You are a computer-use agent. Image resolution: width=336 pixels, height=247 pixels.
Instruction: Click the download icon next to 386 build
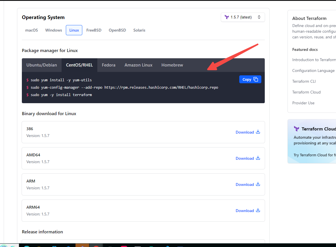click(258, 132)
